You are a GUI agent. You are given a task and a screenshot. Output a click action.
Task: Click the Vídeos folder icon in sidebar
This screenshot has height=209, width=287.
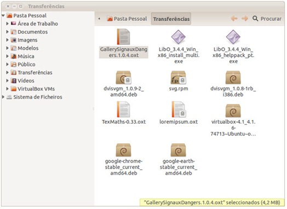coord(13,80)
